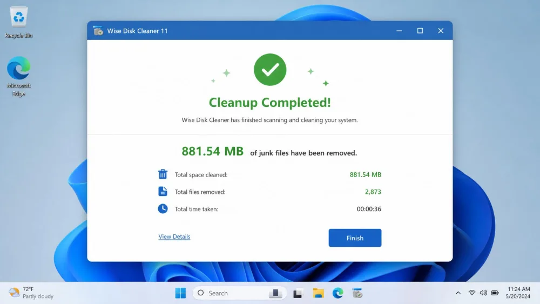The image size is (540, 304).
Task: Click the battery status tray icon
Action: 495,293
